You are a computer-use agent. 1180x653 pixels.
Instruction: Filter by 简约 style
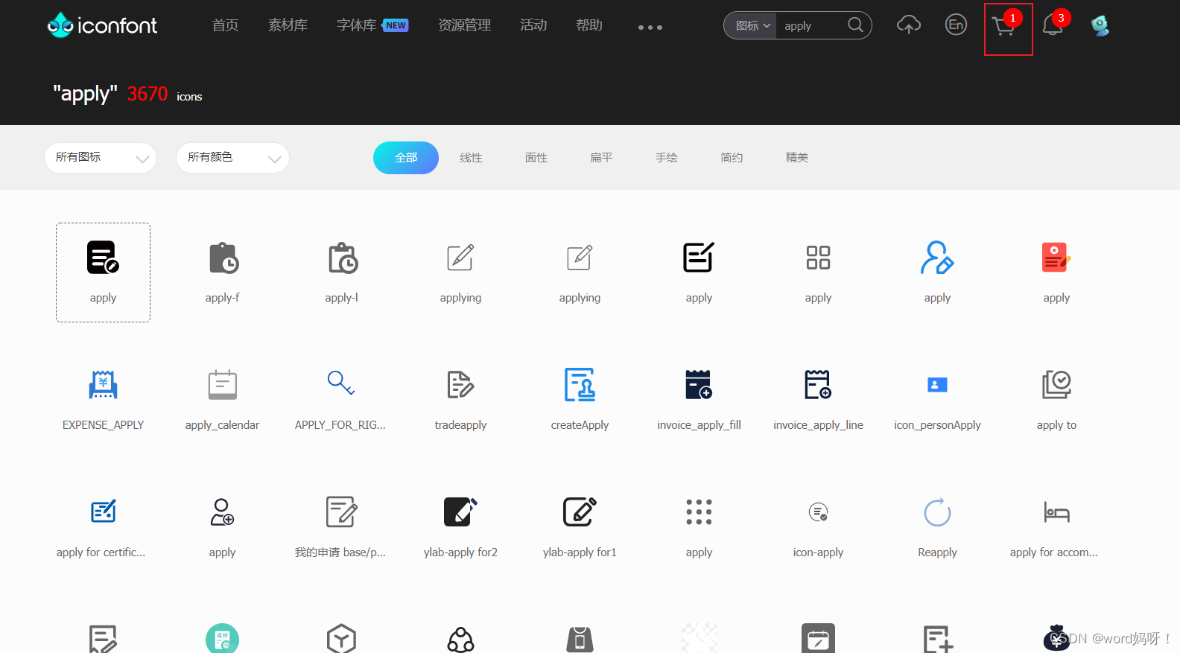[x=732, y=158]
